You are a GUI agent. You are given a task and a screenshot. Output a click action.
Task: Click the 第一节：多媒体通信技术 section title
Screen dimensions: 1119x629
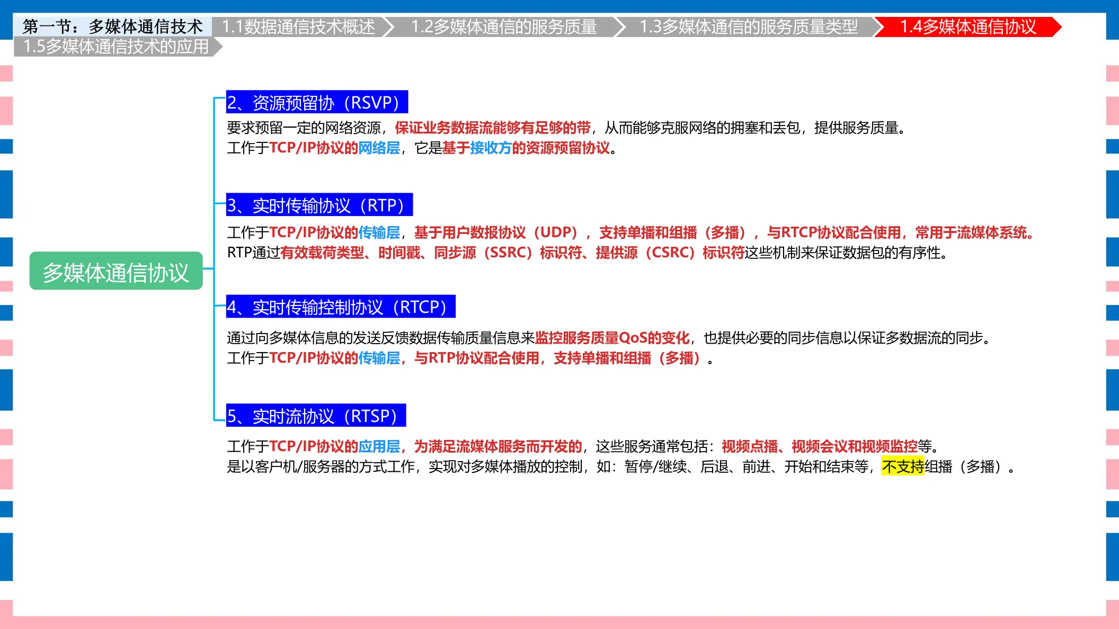[113, 26]
